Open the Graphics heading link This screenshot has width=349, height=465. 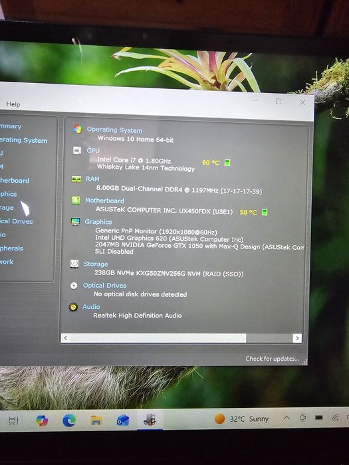(98, 222)
